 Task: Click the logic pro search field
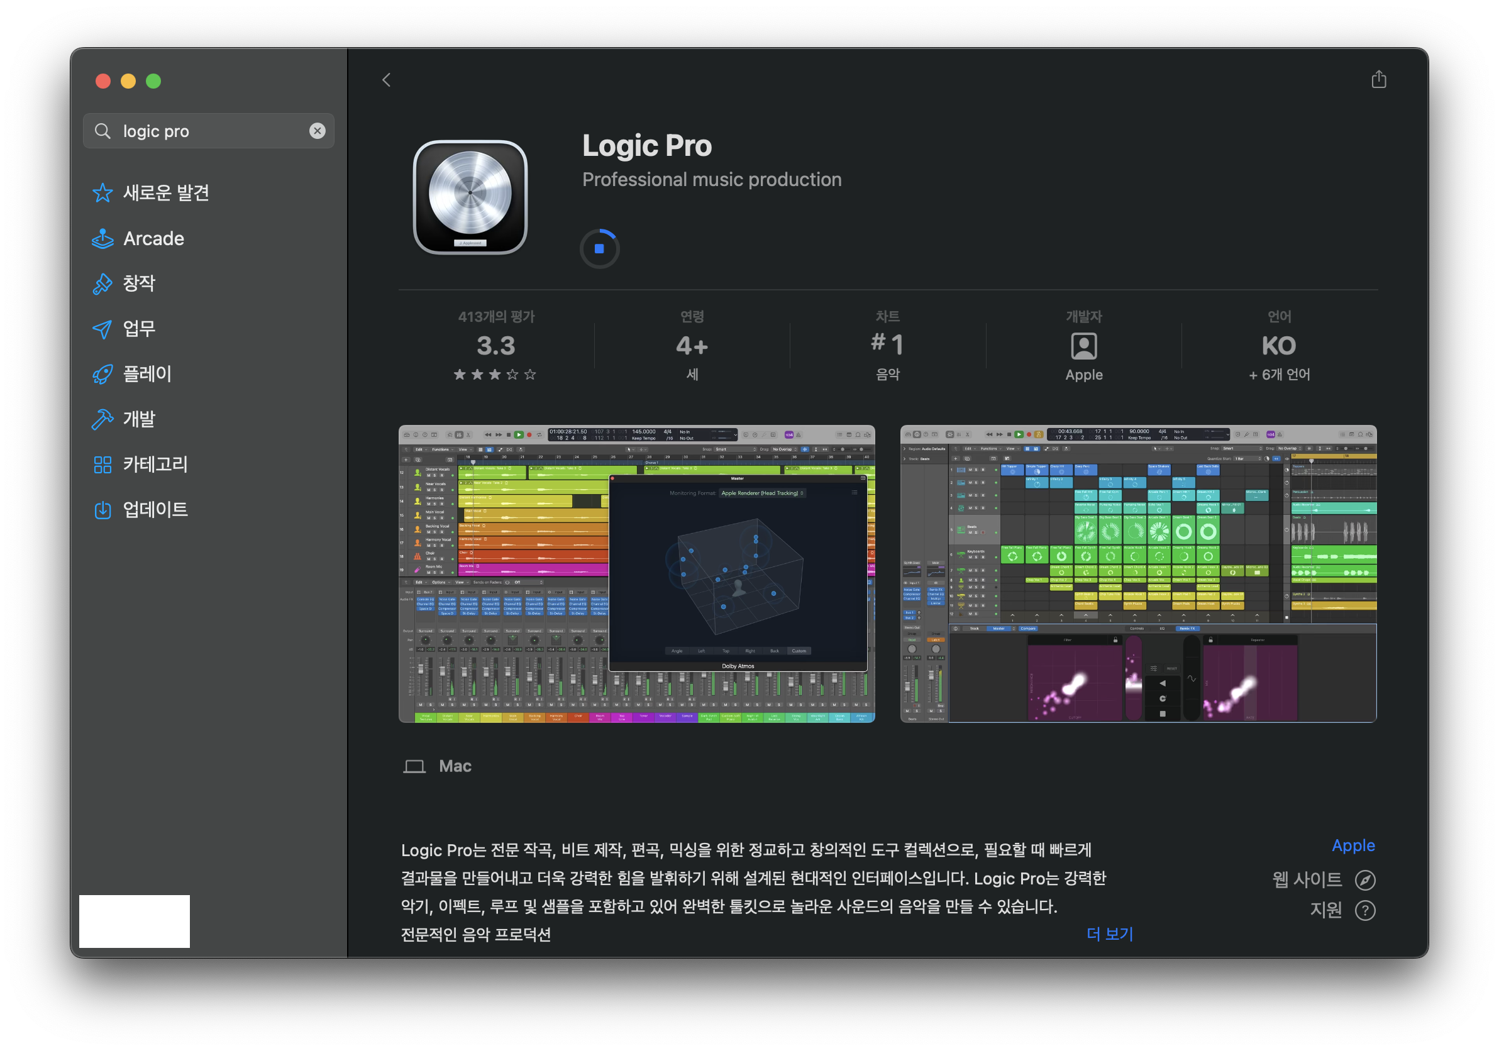coord(209,131)
